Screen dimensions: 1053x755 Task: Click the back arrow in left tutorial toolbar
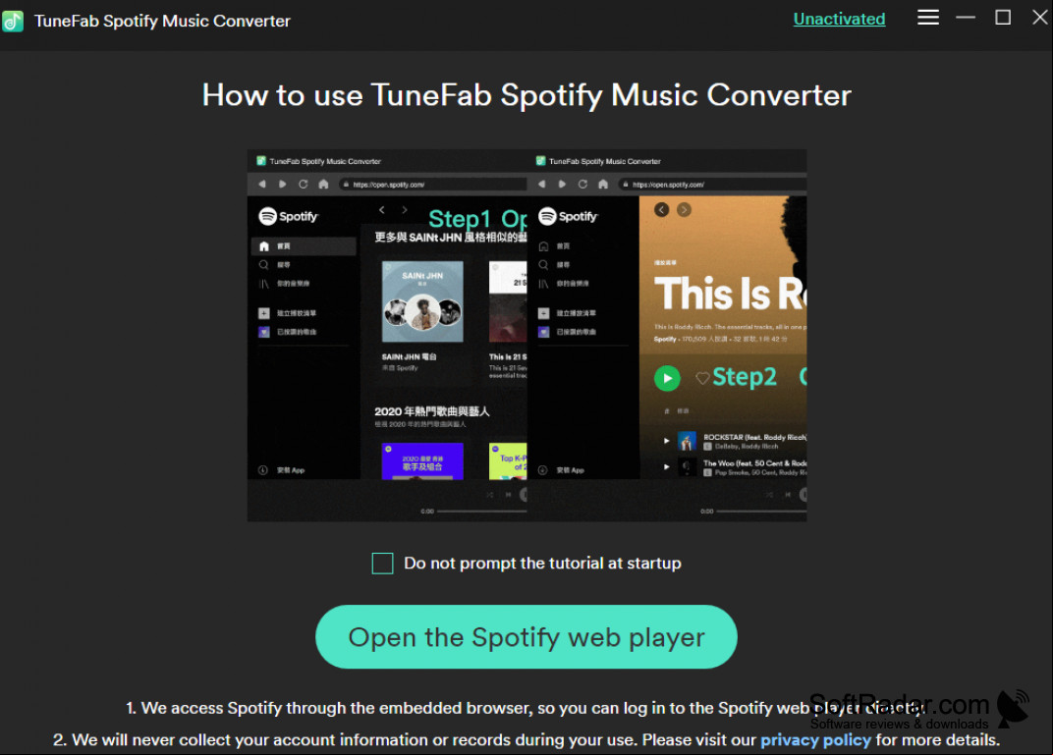coord(262,184)
